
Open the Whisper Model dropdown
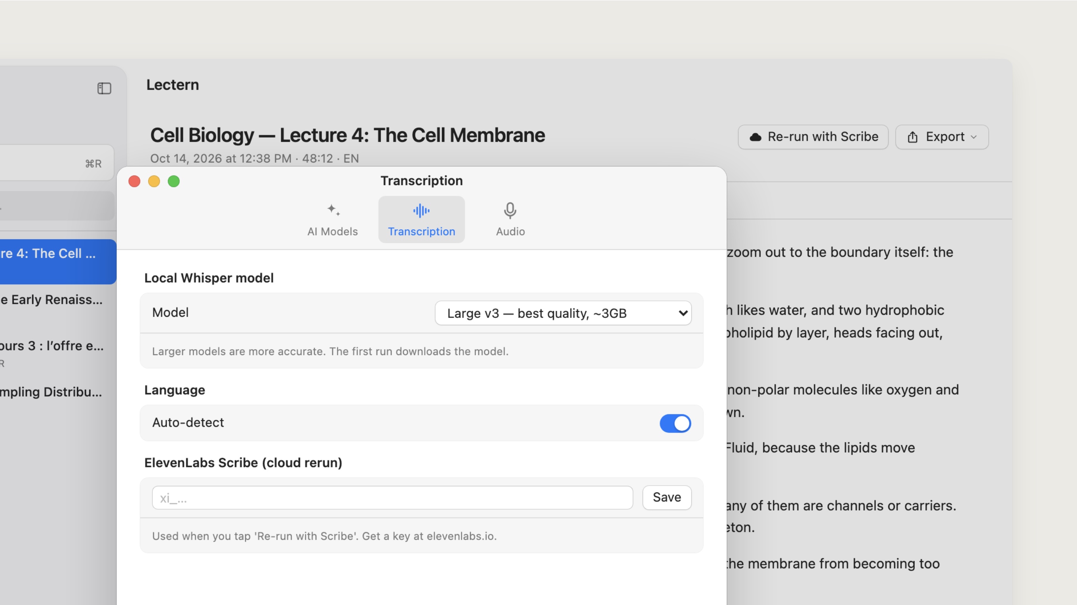click(x=563, y=313)
